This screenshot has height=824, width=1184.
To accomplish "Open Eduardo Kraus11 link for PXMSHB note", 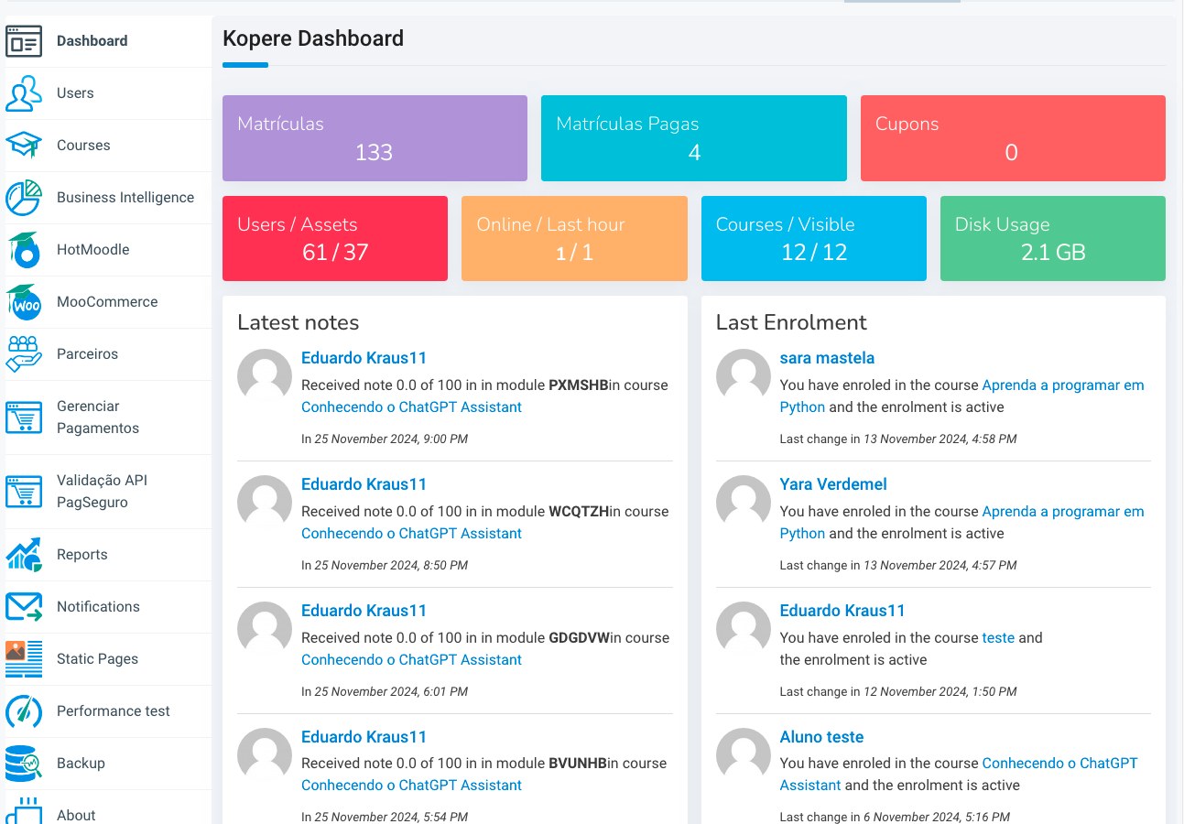I will [x=364, y=358].
